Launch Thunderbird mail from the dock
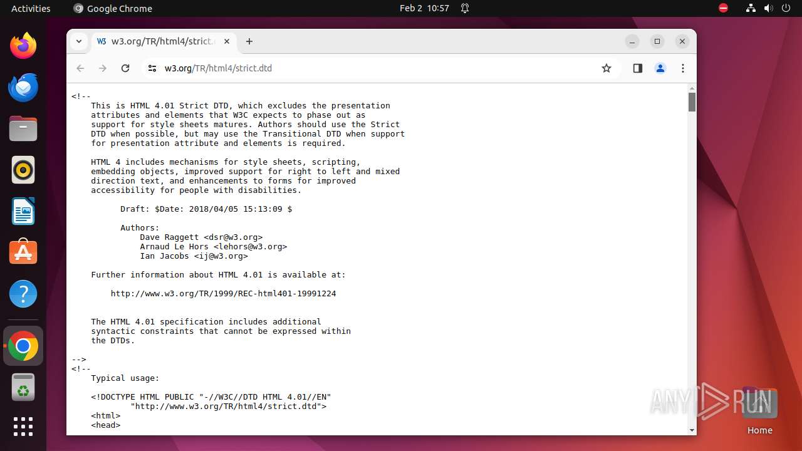The height and width of the screenshot is (451, 802). 23,87
